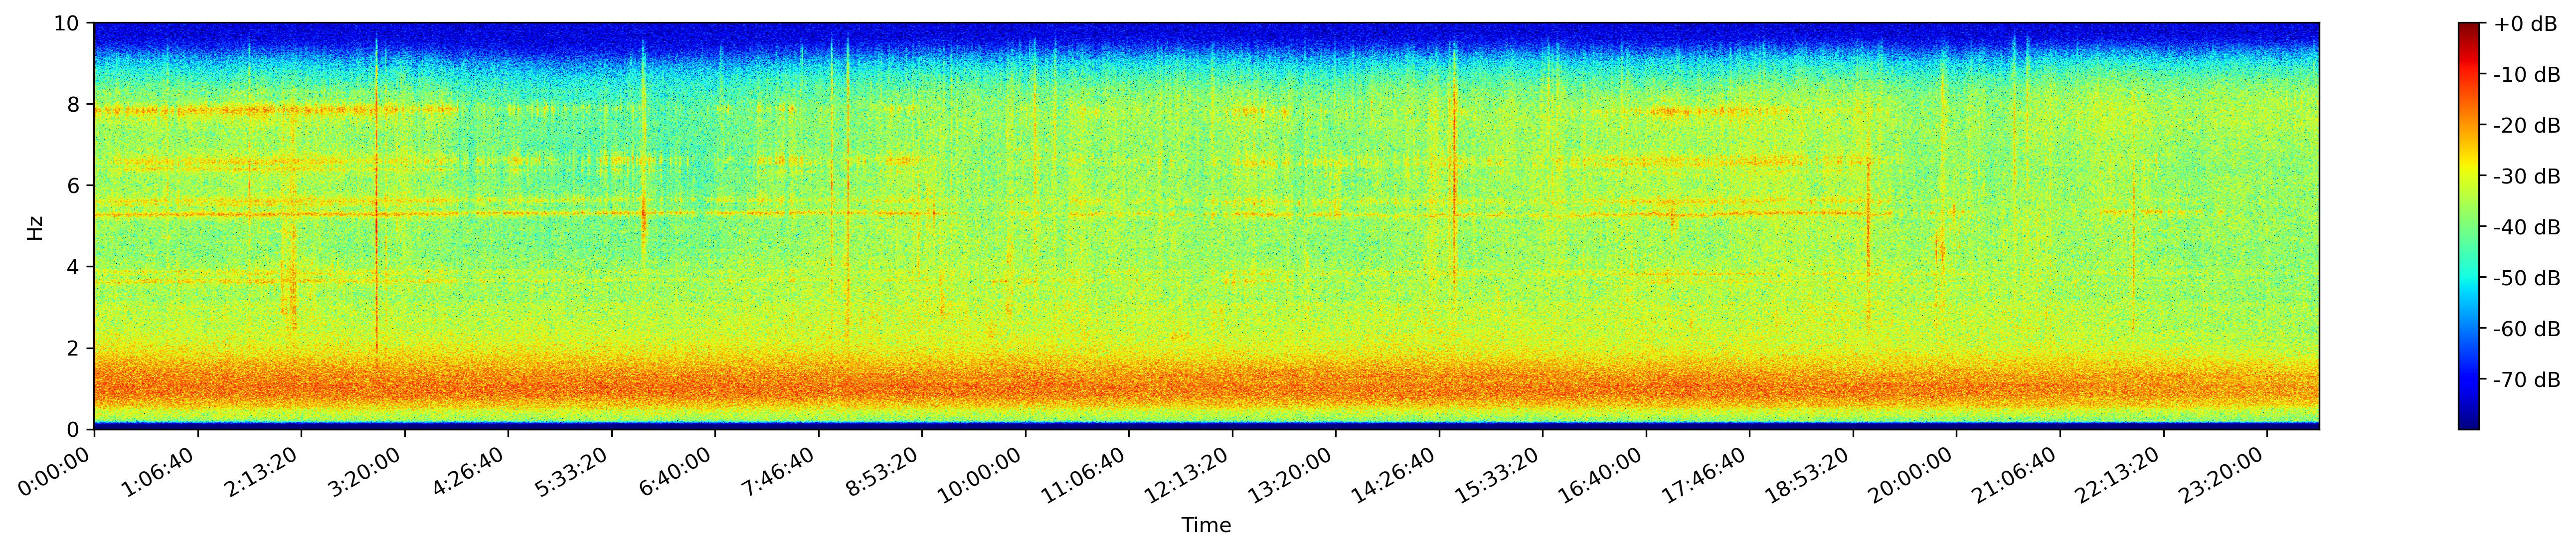Click the green middle of the colorbar
2576x551 pixels.
pyautogui.click(x=2469, y=226)
